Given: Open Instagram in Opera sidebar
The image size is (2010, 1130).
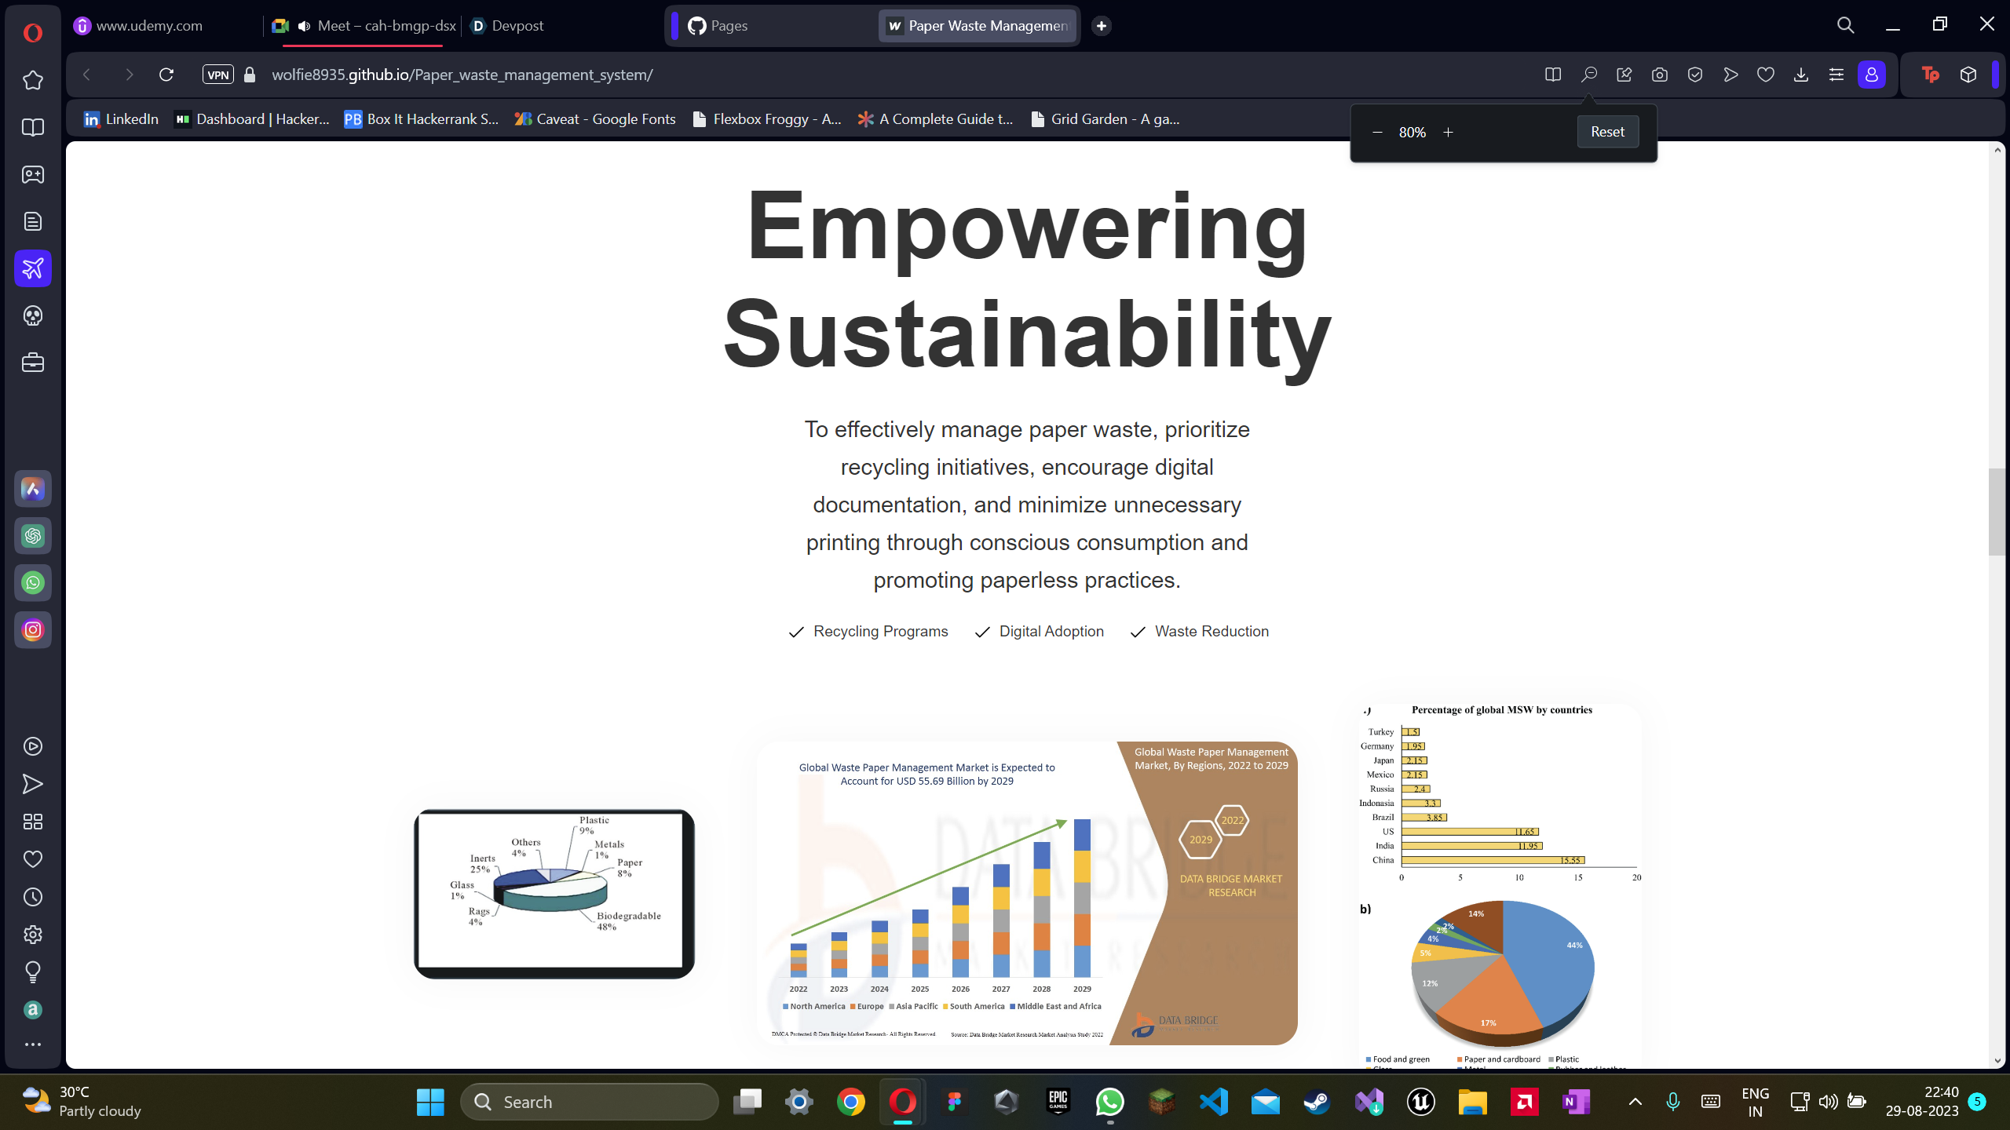Looking at the screenshot, I should [x=33, y=630].
